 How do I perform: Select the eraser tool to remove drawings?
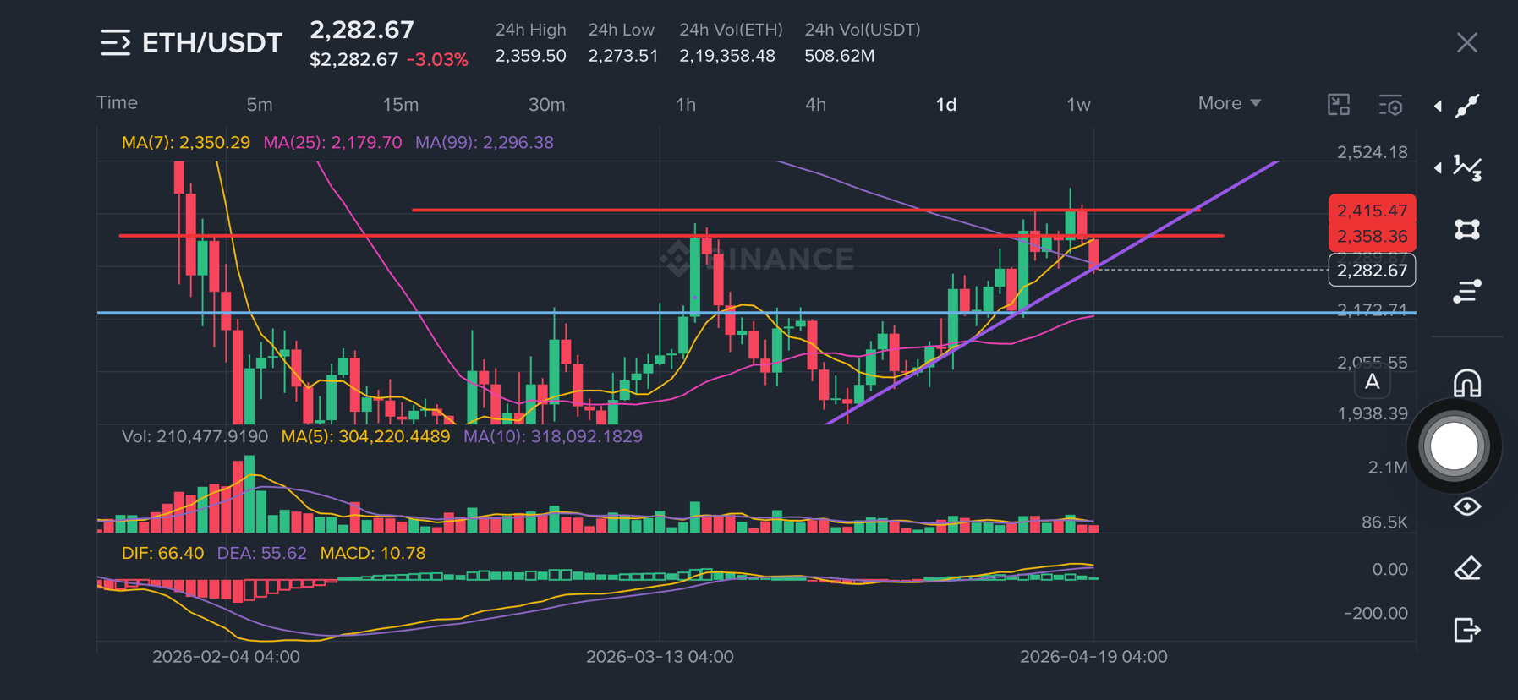coord(1467,568)
